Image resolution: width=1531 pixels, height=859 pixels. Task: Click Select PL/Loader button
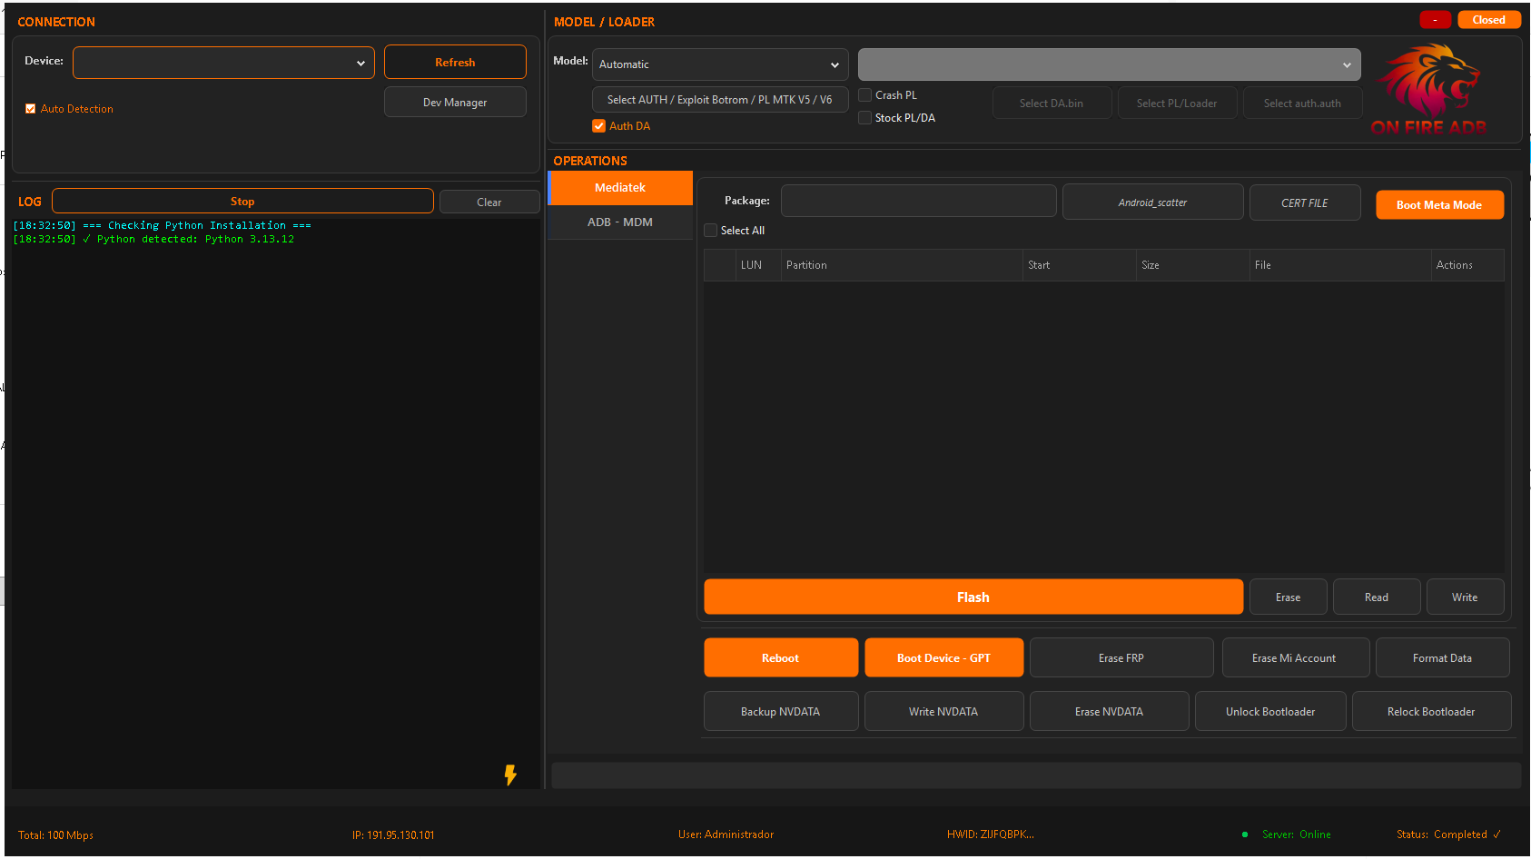point(1177,104)
